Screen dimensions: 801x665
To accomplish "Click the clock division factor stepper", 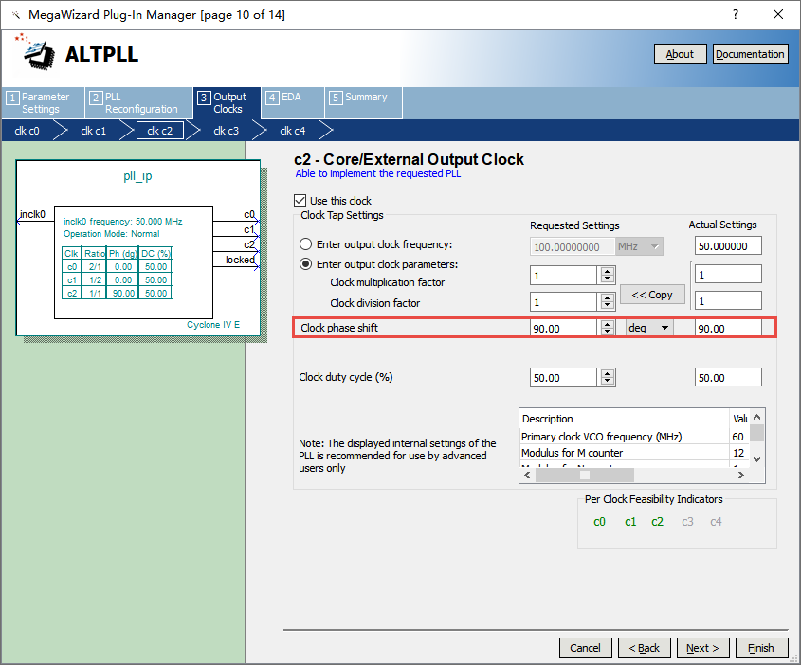I will click(x=607, y=301).
